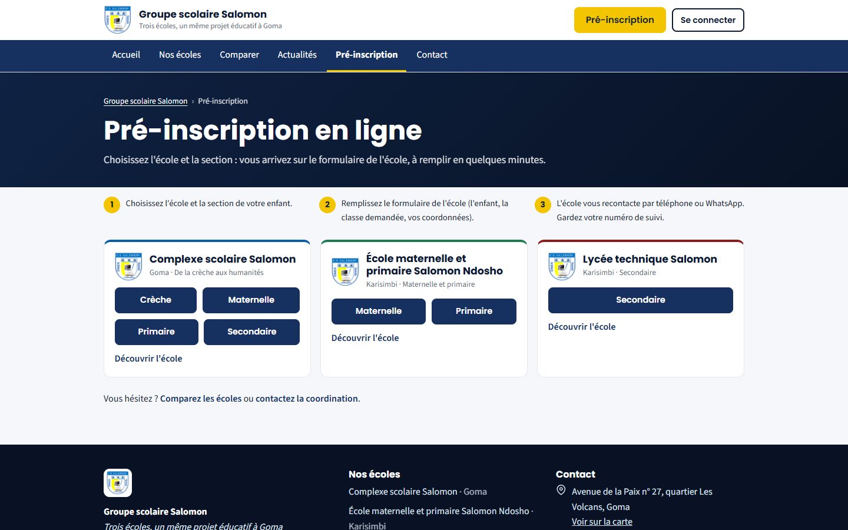
Task: Choose Primaire in Complexe scolaire Salomon
Action: tap(156, 332)
